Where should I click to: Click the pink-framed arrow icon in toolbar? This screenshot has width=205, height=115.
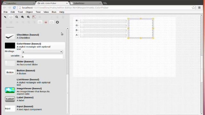tap(34, 17)
